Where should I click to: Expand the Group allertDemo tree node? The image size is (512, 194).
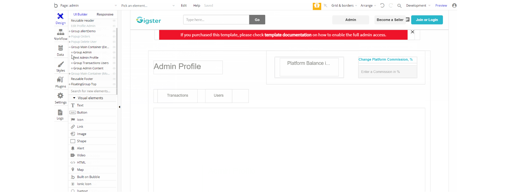tap(70, 31)
